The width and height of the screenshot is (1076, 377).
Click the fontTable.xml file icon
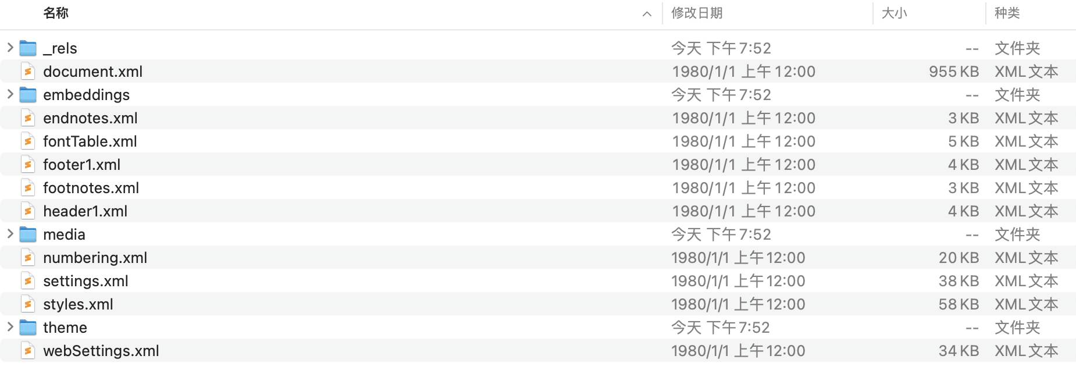click(28, 141)
